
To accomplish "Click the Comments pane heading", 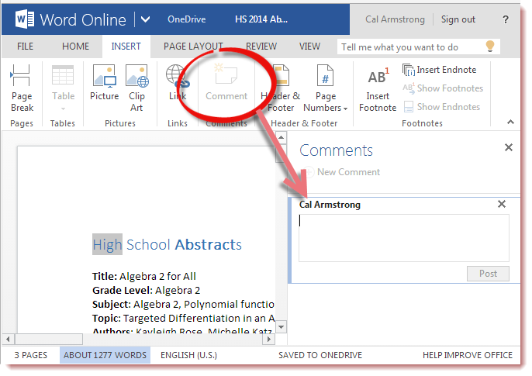I will tap(336, 150).
